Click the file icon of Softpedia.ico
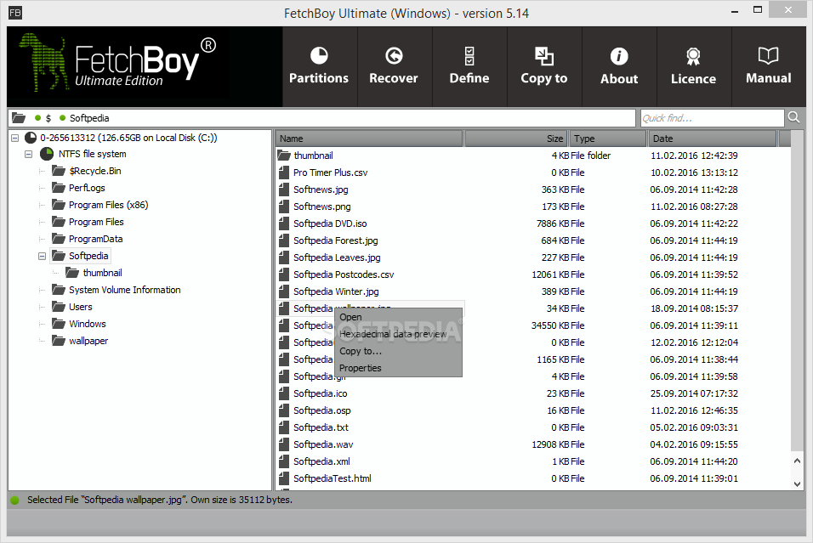This screenshot has width=813, height=543. pos(284,393)
